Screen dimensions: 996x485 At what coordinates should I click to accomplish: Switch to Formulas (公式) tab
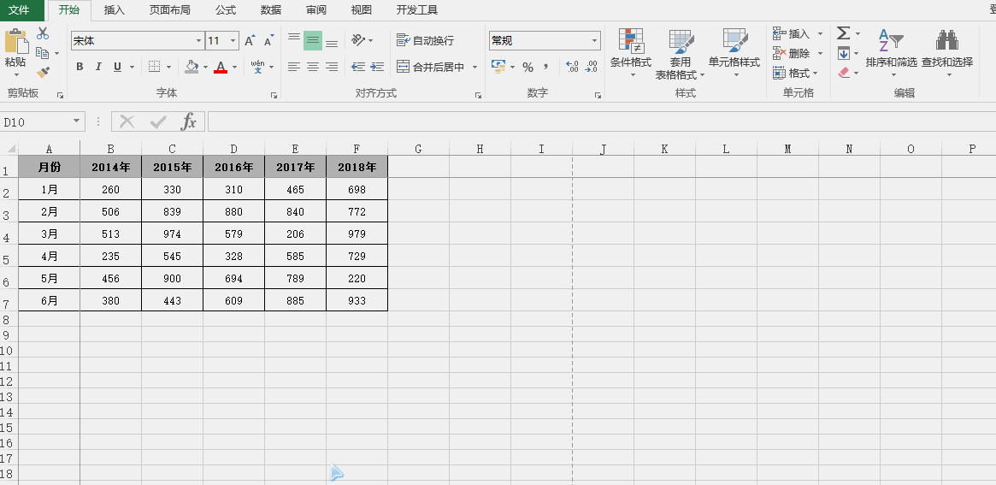click(x=226, y=10)
